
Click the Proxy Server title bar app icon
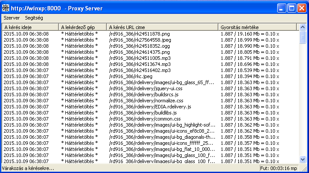tap(6, 8)
